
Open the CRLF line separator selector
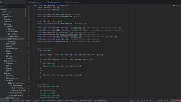click(137, 101)
